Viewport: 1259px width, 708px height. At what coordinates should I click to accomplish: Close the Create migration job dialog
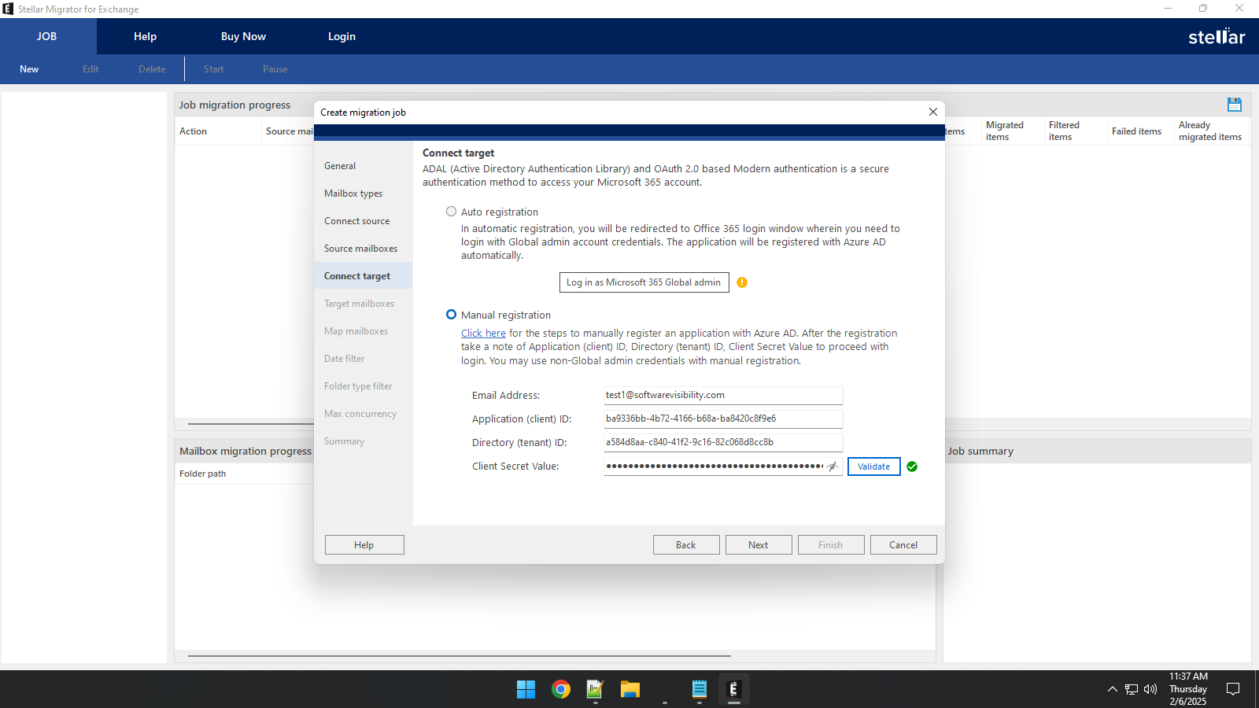click(933, 112)
